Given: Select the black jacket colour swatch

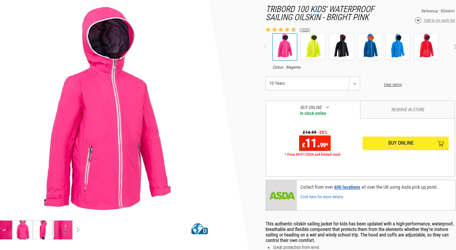Looking at the screenshot, I should point(341,47).
